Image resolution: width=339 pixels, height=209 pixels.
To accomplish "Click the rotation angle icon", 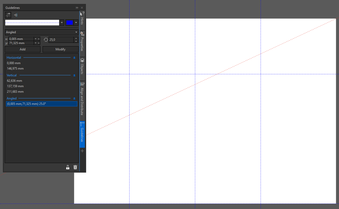I will pos(46,40).
